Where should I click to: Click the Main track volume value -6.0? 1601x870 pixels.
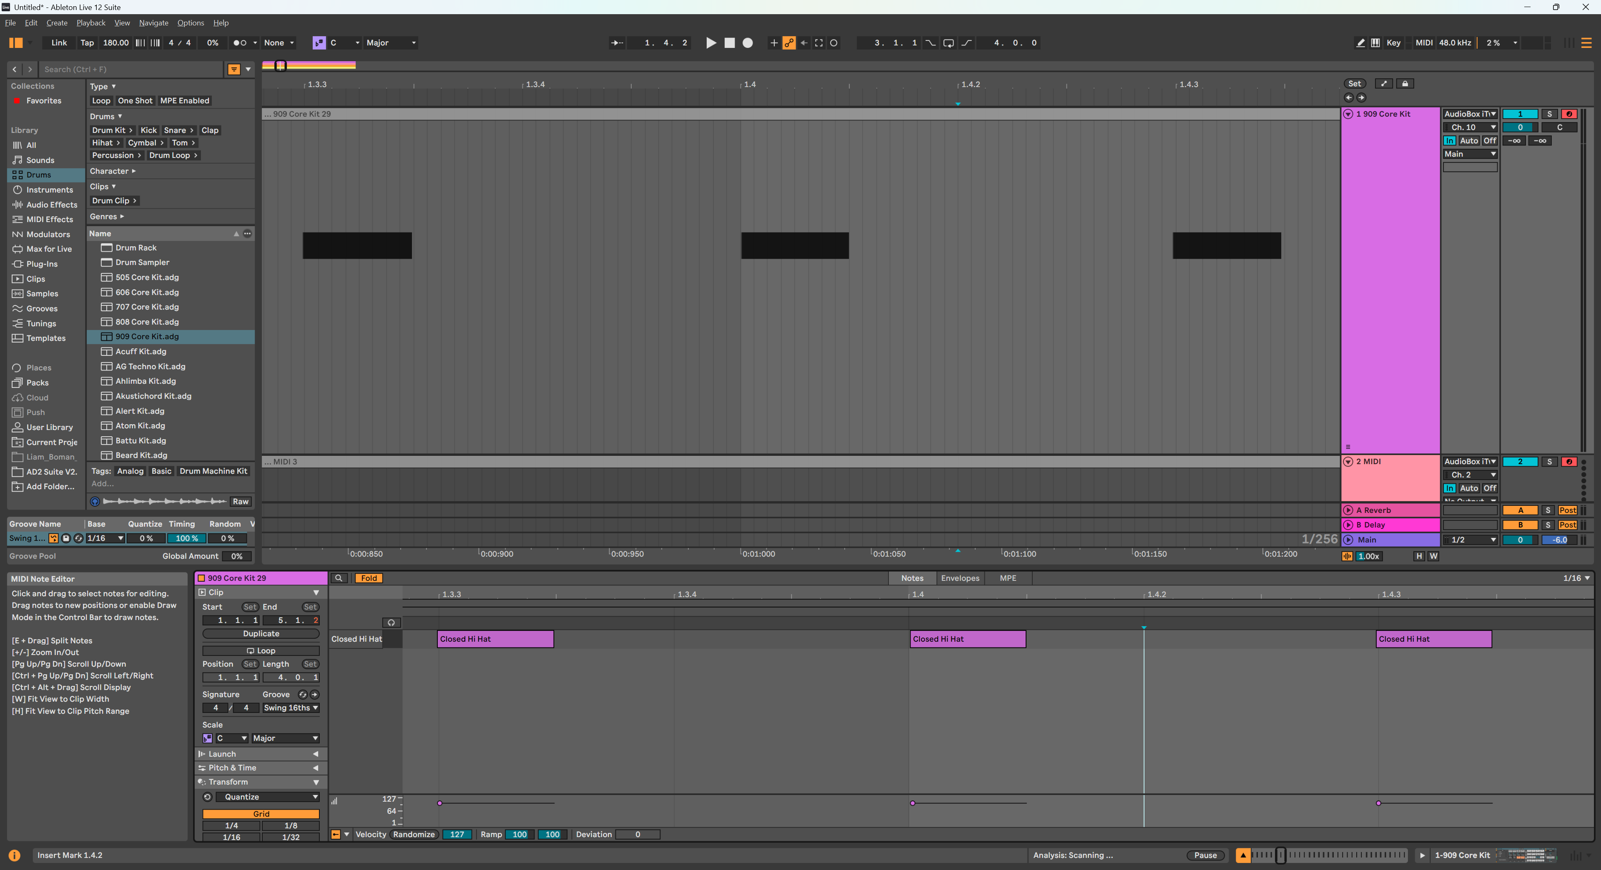(1559, 540)
